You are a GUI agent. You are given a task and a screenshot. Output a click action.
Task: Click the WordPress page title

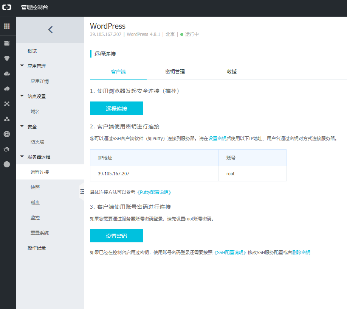coord(108,26)
